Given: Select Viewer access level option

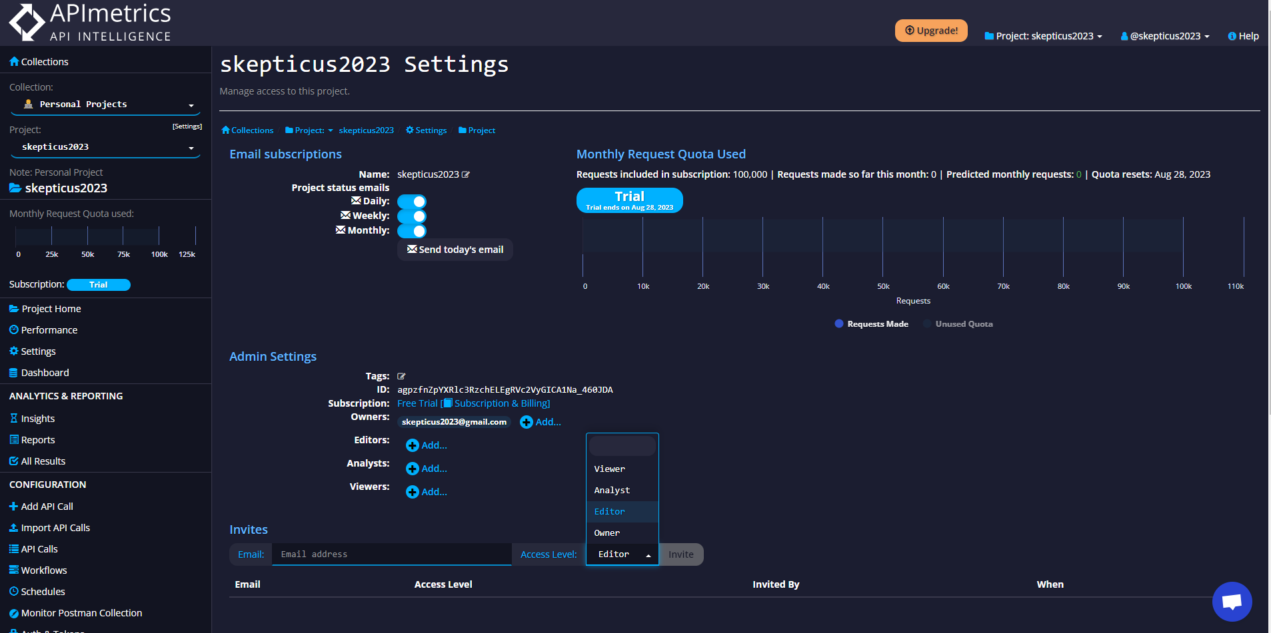Looking at the screenshot, I should coord(623,469).
